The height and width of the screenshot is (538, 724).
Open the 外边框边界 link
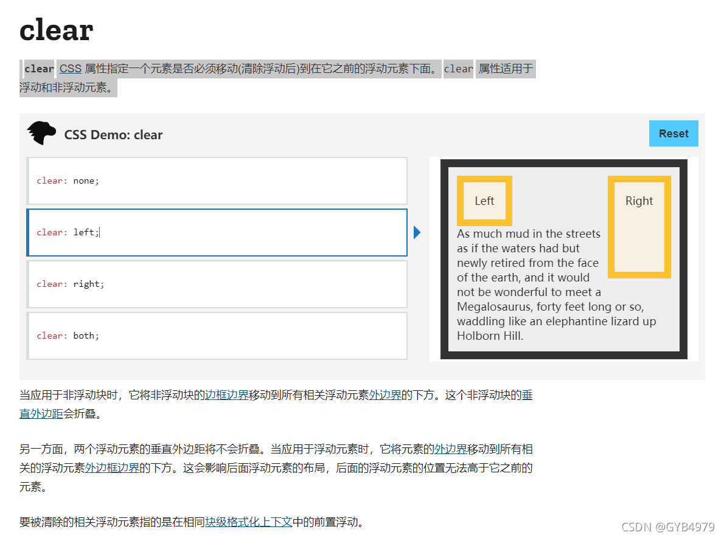pyautogui.click(x=113, y=468)
